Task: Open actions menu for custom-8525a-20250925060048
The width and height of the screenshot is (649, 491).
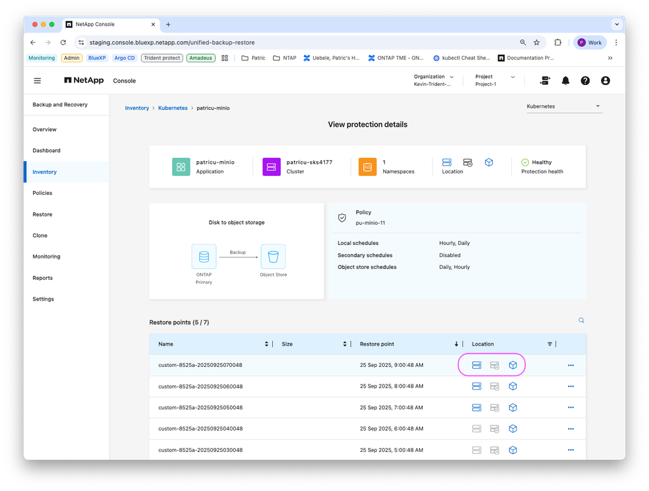Action: tap(571, 386)
